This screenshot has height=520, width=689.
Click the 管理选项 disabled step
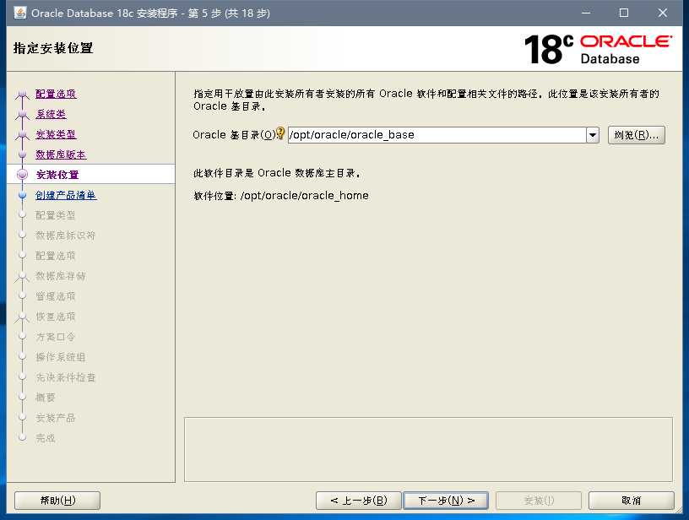click(x=56, y=296)
